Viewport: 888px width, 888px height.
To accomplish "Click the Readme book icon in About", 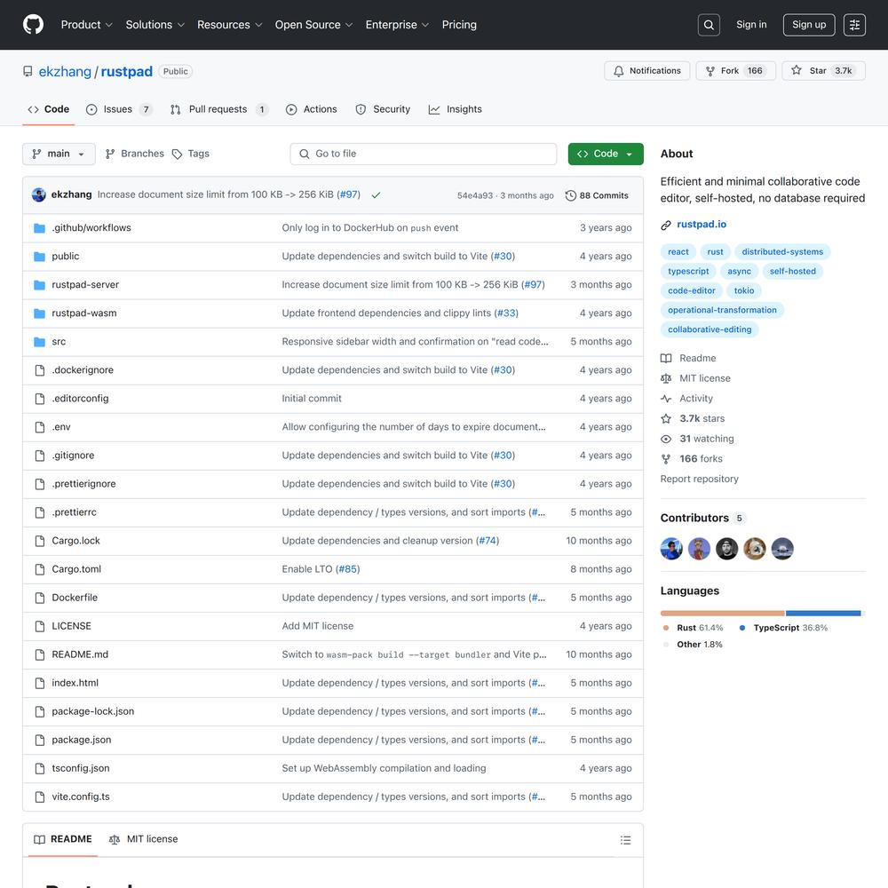I will [x=666, y=359].
